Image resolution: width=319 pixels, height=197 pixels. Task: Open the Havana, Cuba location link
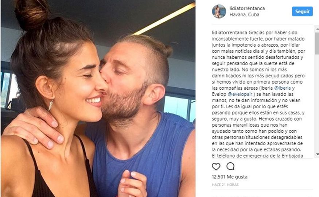tap(244, 15)
